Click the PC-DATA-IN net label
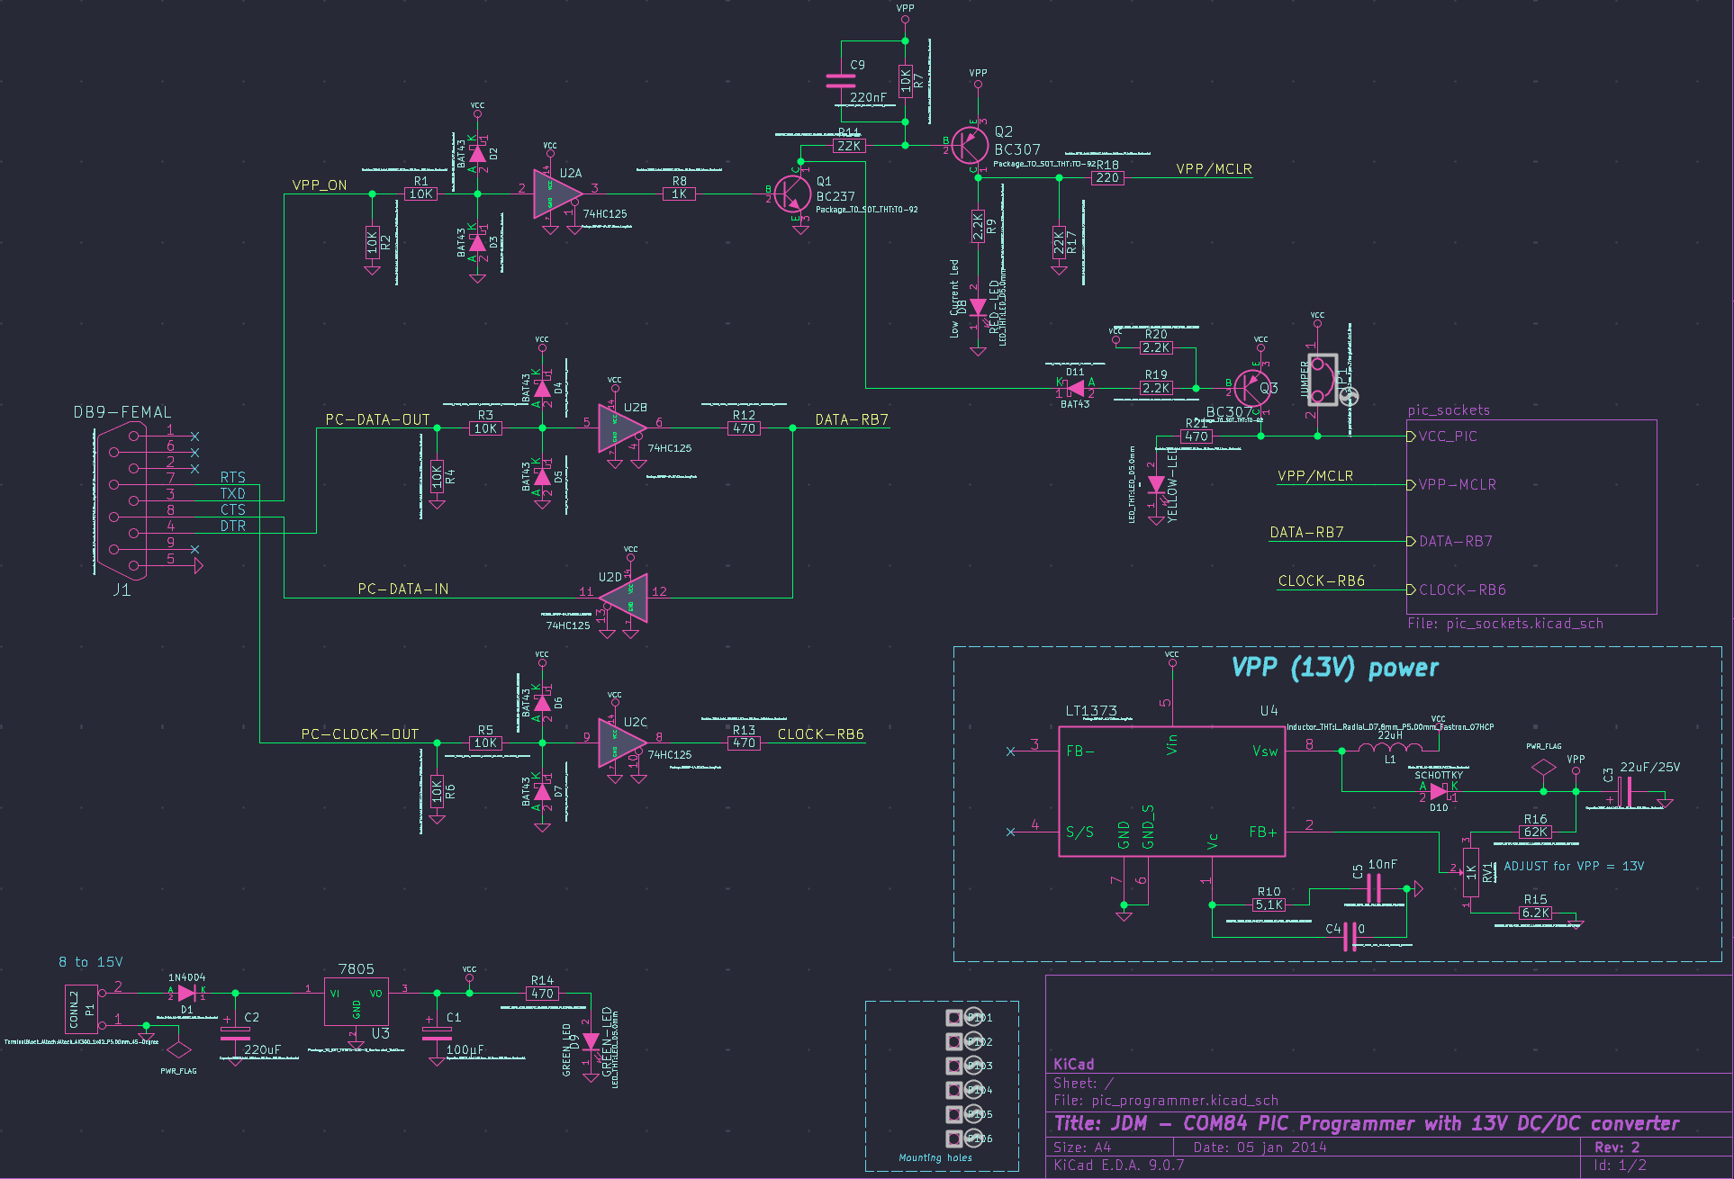The height and width of the screenshot is (1179, 1734). [x=403, y=589]
